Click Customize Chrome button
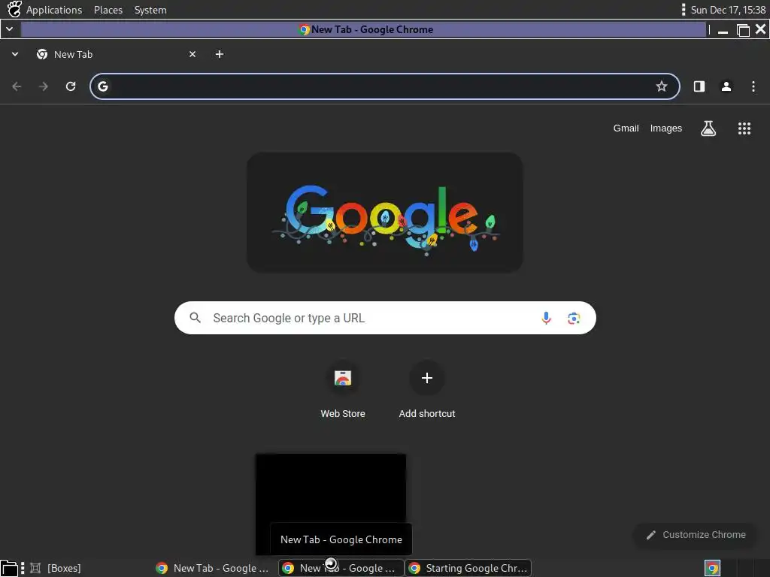The image size is (770, 577). (696, 535)
